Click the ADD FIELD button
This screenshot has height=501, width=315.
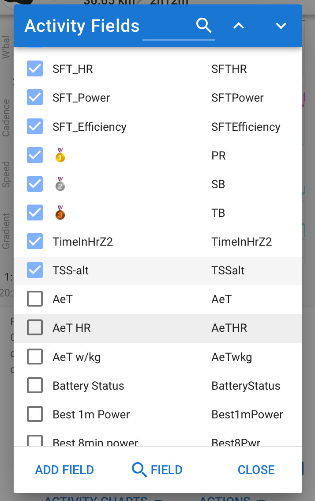pos(64,470)
